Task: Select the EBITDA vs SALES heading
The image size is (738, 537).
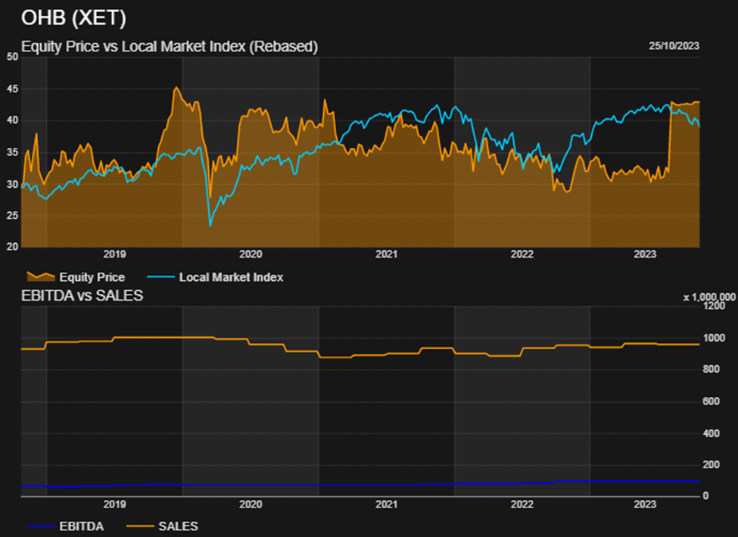Action: pos(82,296)
